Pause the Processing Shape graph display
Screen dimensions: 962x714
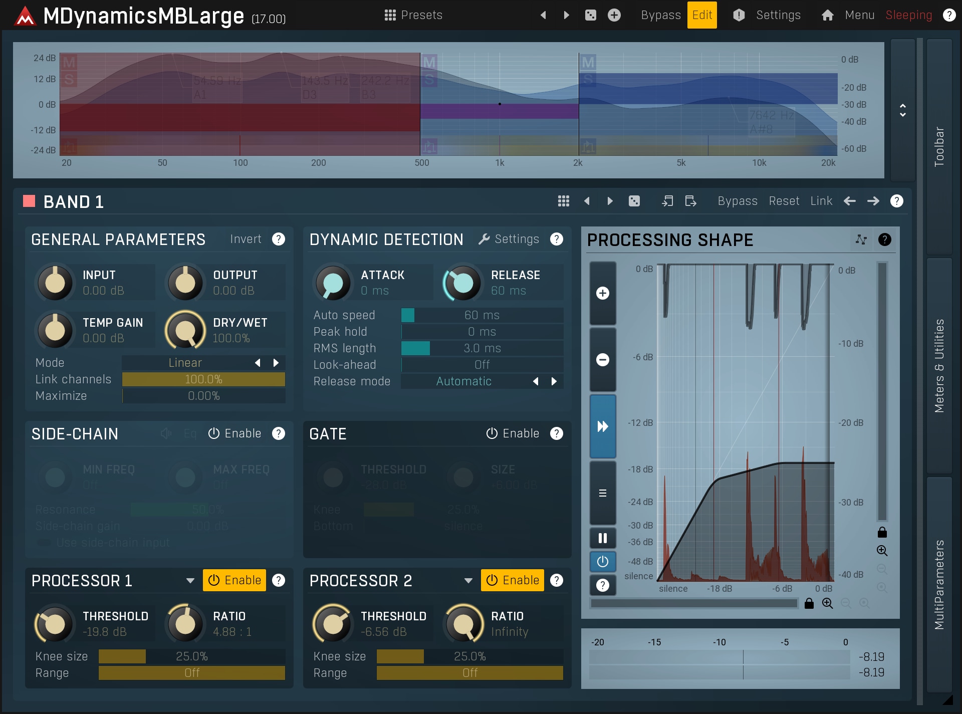[x=603, y=538]
